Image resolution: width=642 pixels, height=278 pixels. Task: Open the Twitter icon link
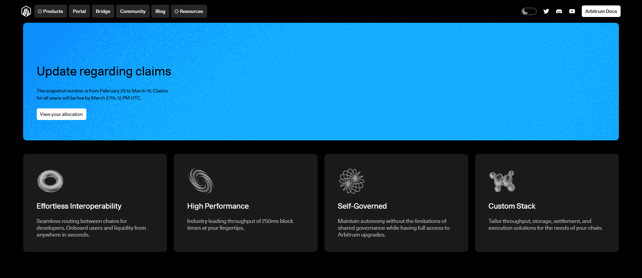coord(546,11)
